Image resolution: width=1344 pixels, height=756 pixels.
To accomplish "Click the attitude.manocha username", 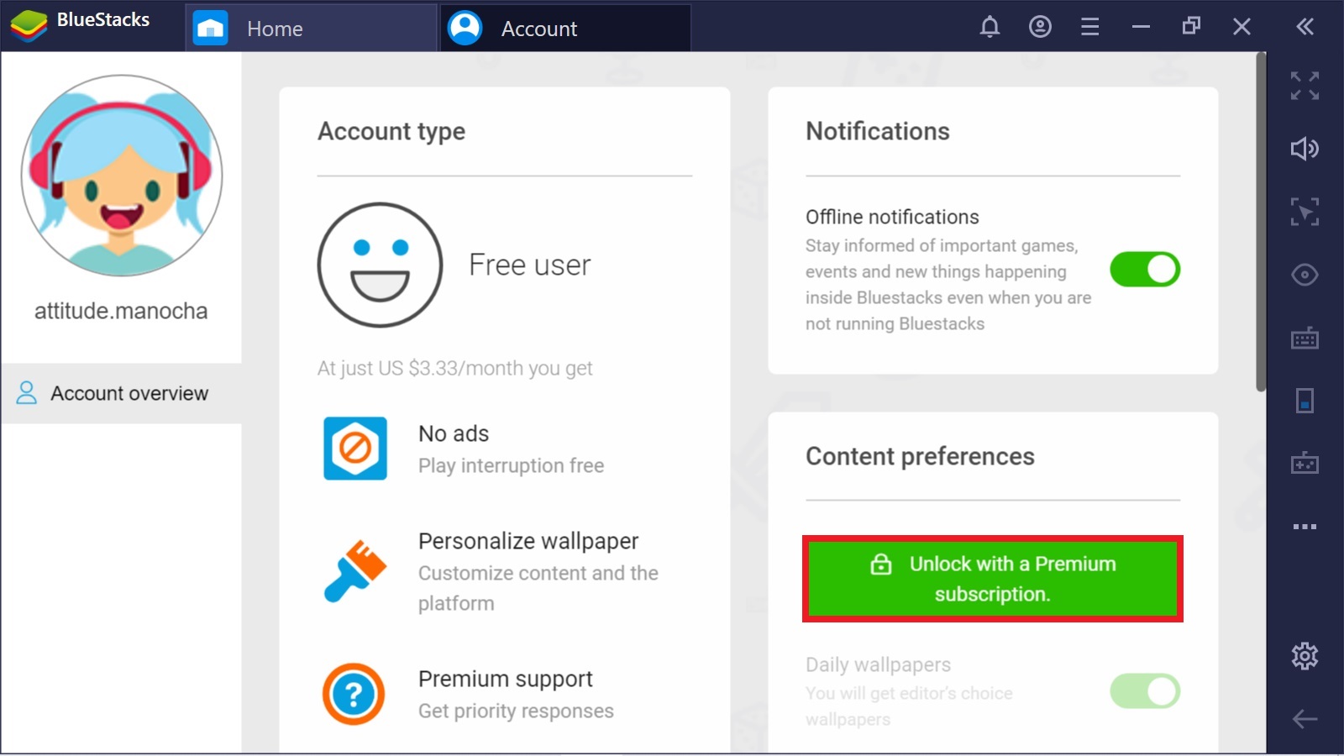I will coord(121,311).
